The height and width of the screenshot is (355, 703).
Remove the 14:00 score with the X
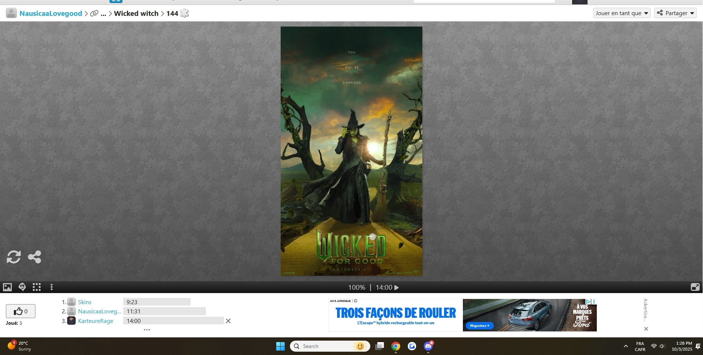tap(228, 321)
